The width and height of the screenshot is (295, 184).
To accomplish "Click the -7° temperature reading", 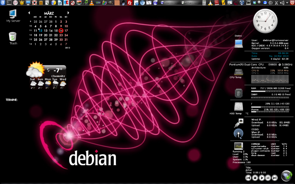I will [58, 70].
